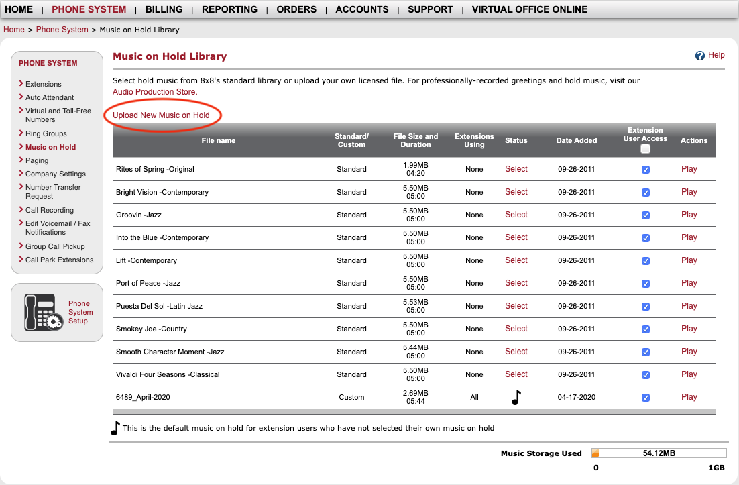Play Groovin -Jazz
Image resolution: width=739 pixels, height=485 pixels.
[x=689, y=215]
